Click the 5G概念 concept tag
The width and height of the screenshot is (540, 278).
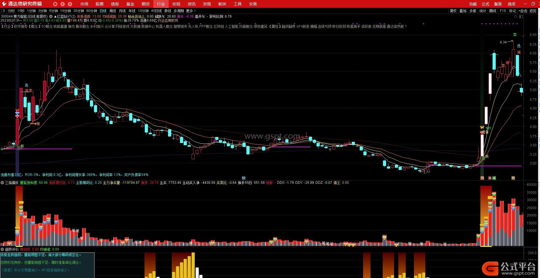(47, 26)
